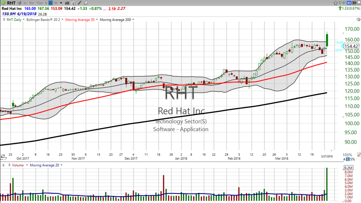The image size is (361, 203).
Task: Click the time-axis swap arrows icon
Action: click(x=3, y=156)
